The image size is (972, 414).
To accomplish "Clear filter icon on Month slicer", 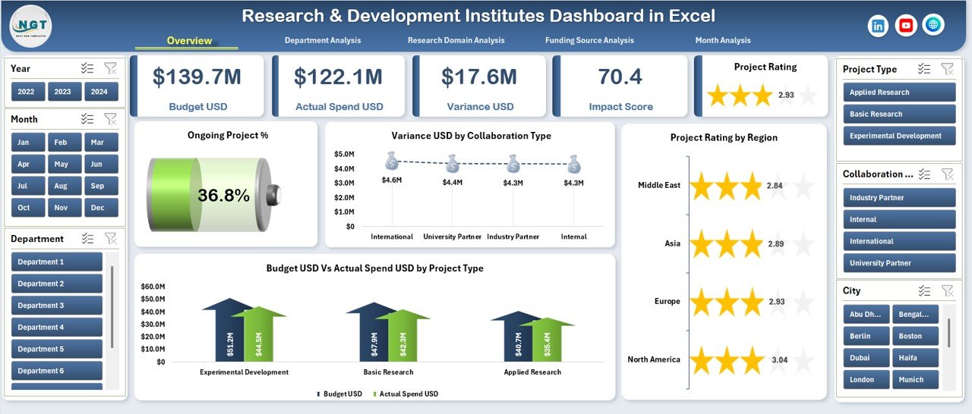I will click(110, 119).
